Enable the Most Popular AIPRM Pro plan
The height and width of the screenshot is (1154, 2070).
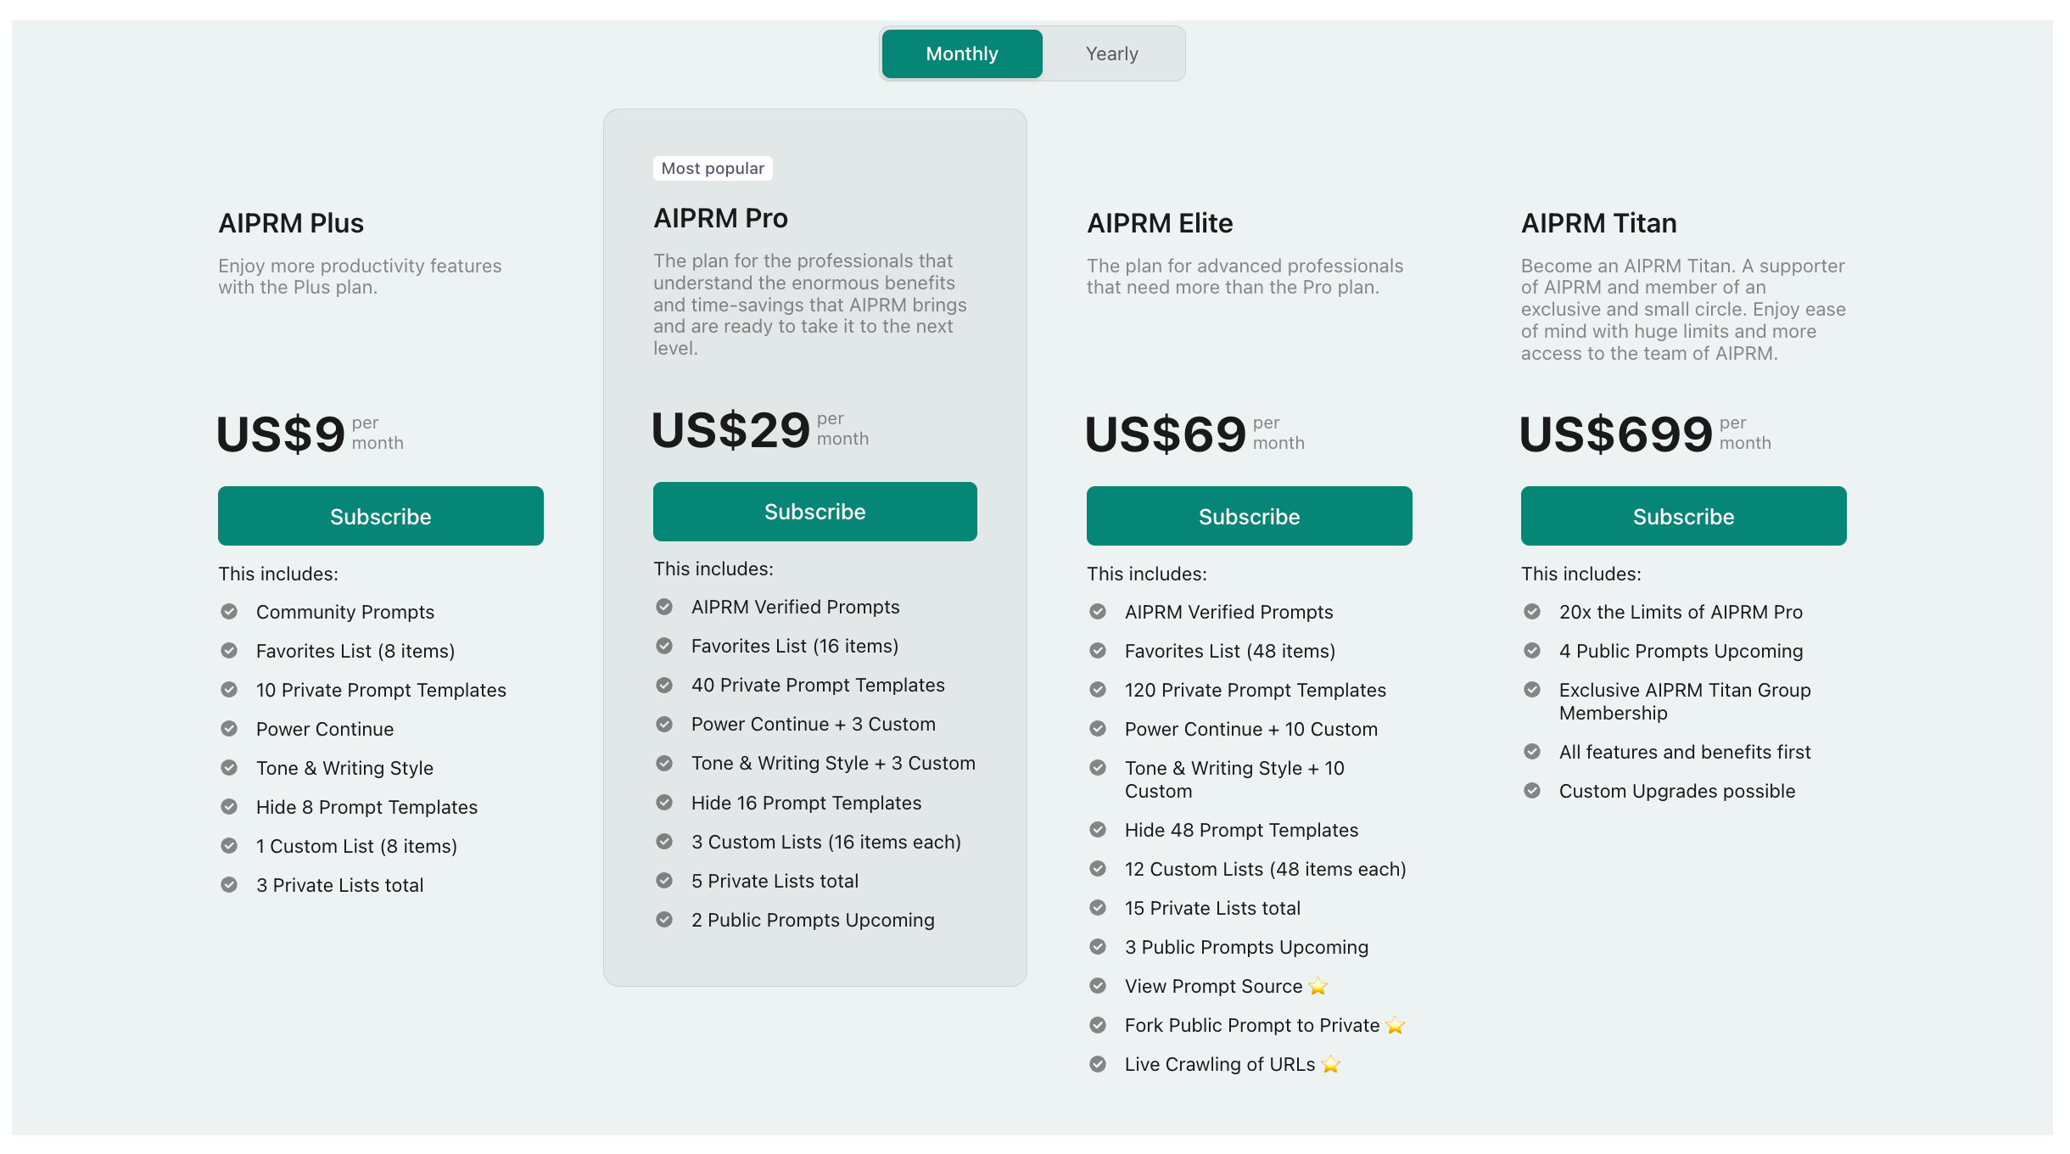pos(814,512)
